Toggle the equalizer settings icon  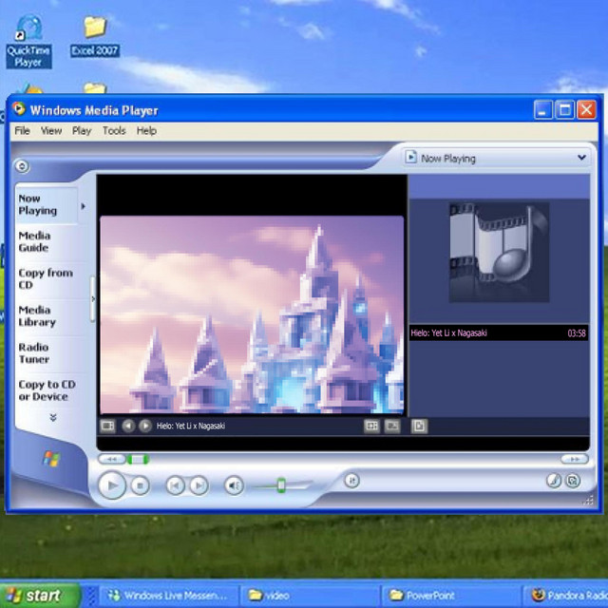tap(371, 427)
